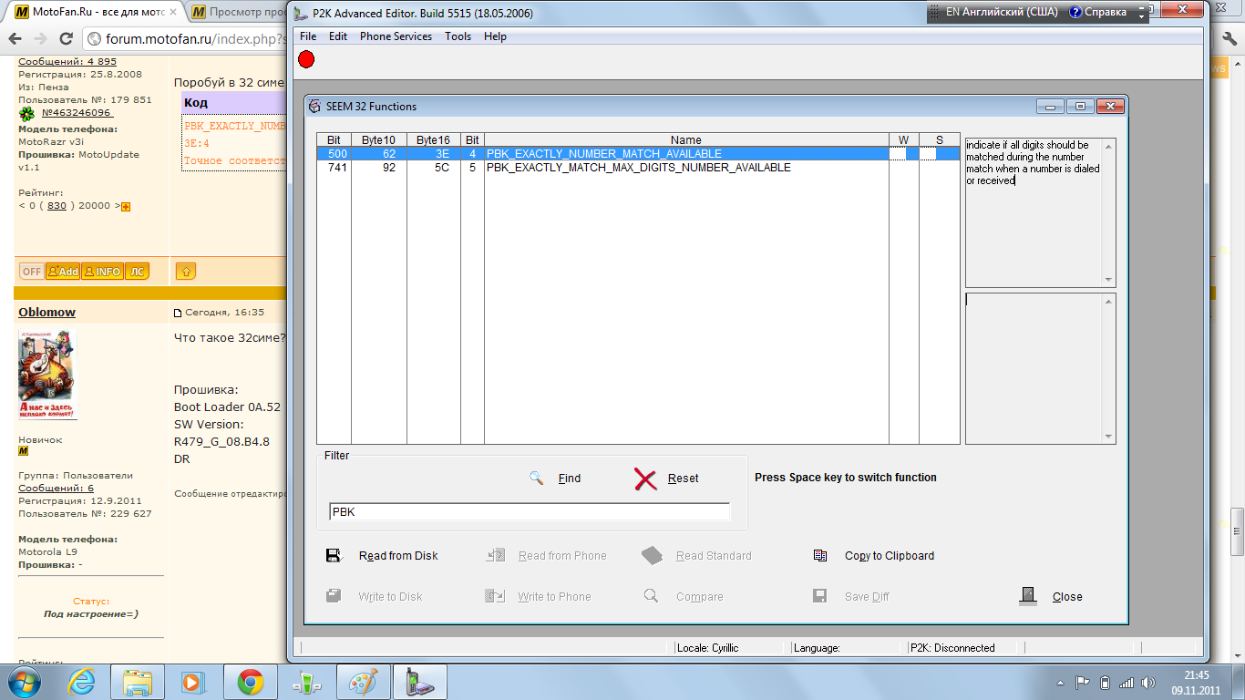The width and height of the screenshot is (1245, 700).
Task: Click the Name column header
Action: 686,140
